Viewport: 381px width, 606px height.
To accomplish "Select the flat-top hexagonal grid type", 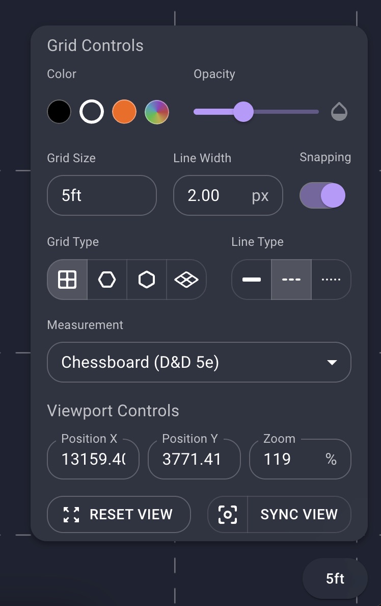I will tap(106, 280).
